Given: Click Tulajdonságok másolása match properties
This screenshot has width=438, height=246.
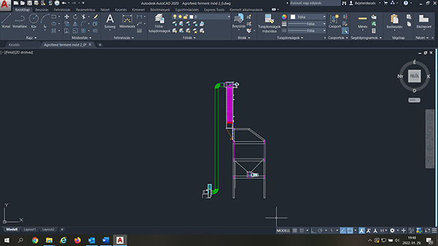Looking at the screenshot, I should pos(269,23).
